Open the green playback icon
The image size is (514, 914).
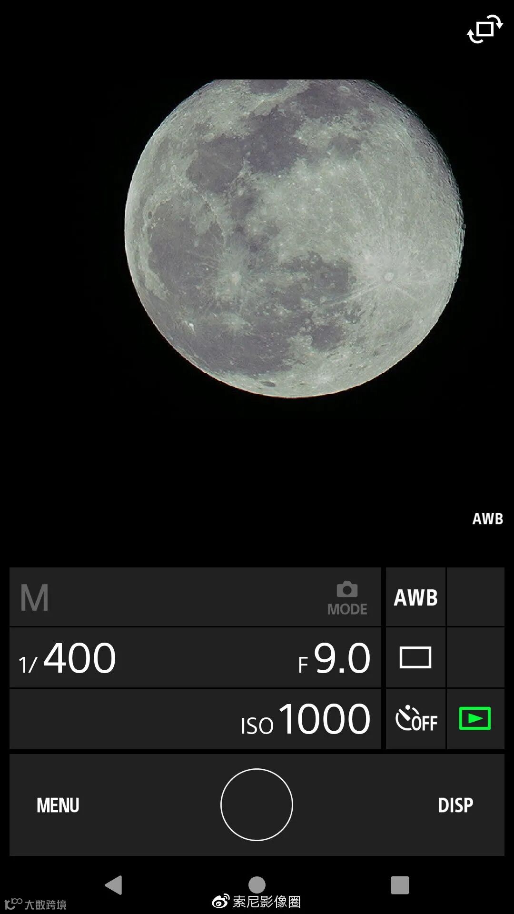point(475,719)
